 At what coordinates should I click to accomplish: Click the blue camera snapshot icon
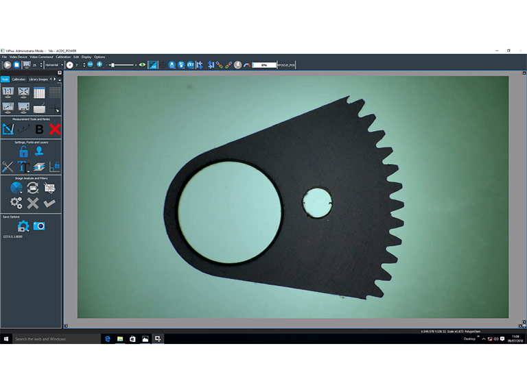(x=39, y=225)
